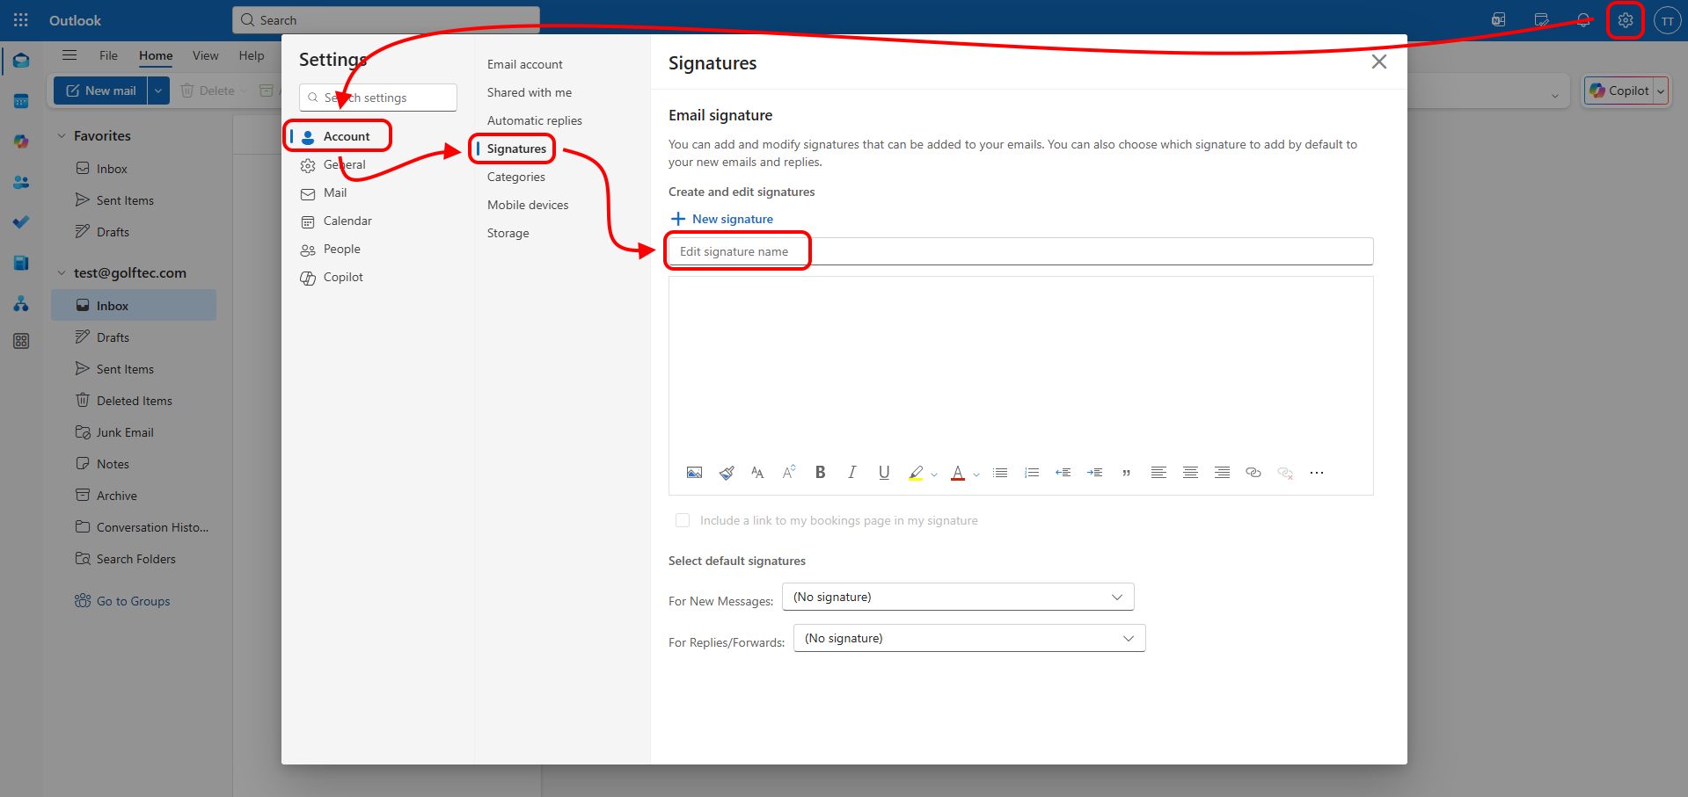Open the Go to Groups link

[x=133, y=601]
